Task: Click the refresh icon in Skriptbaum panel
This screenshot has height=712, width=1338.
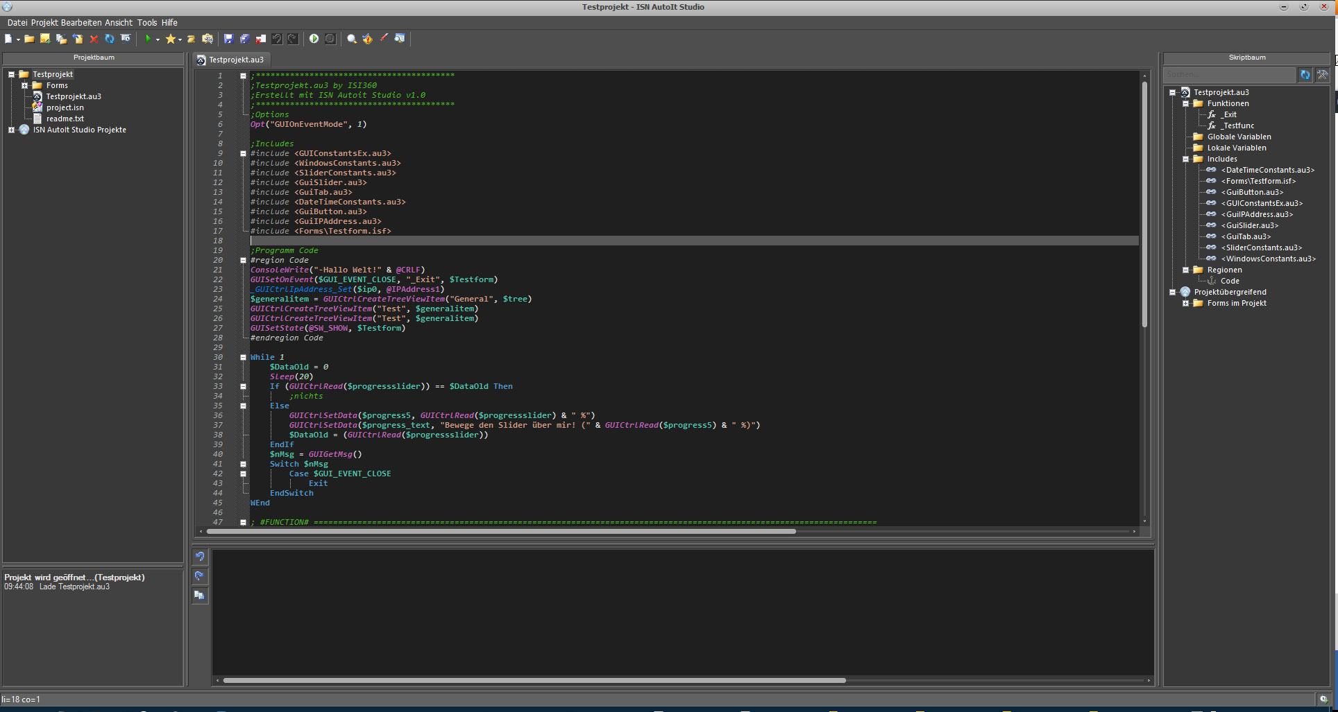Action: (x=1305, y=74)
